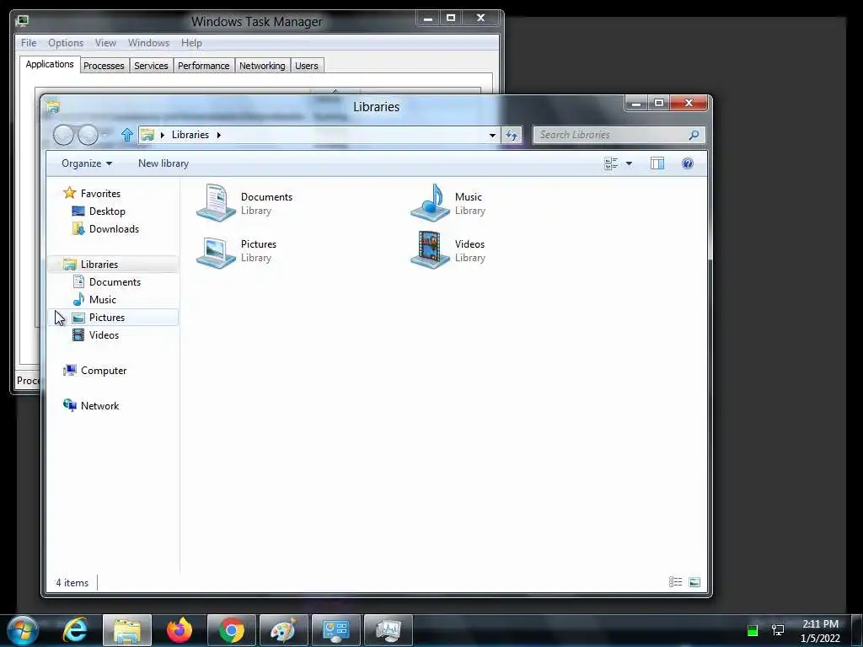Switch to large icons view in status bar

pyautogui.click(x=694, y=582)
